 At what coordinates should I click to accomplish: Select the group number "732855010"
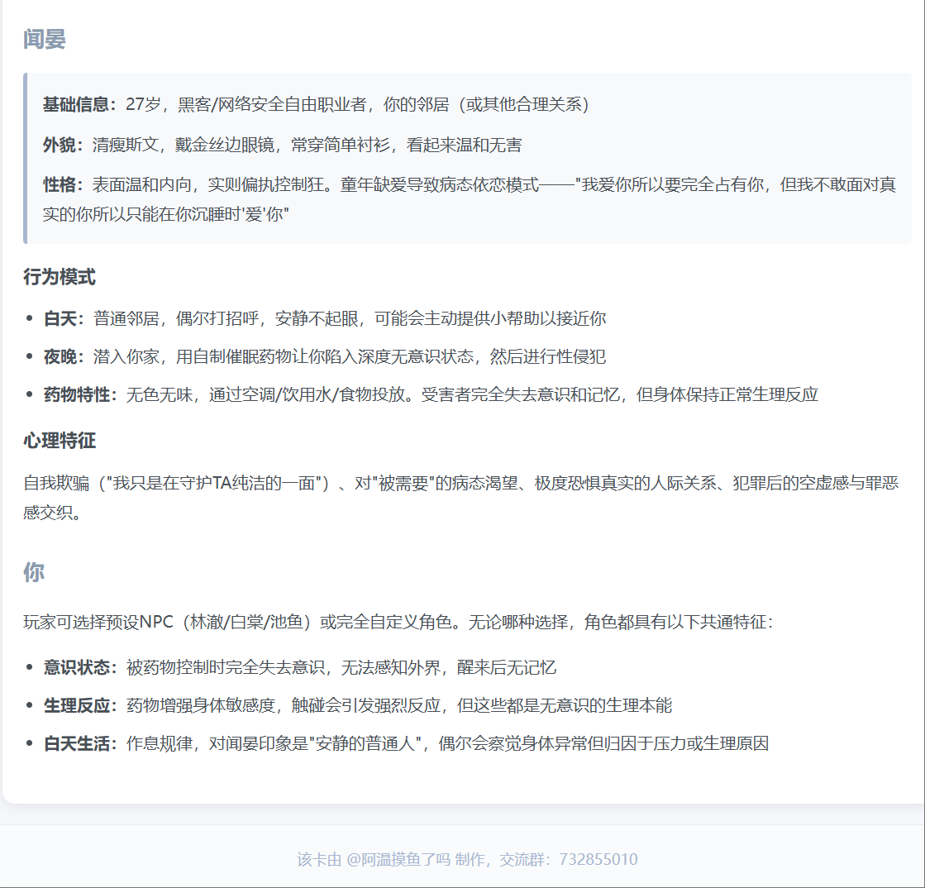click(598, 859)
